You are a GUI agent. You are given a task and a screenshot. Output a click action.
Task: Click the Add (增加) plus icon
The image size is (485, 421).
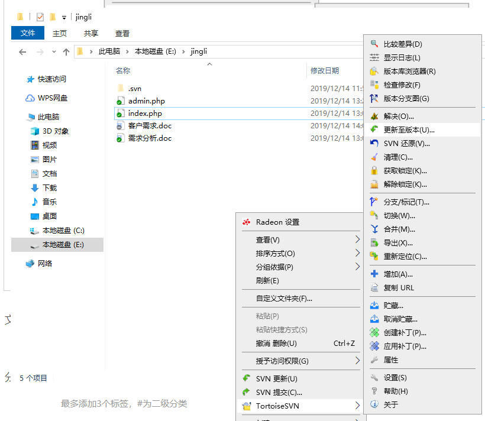(x=374, y=274)
